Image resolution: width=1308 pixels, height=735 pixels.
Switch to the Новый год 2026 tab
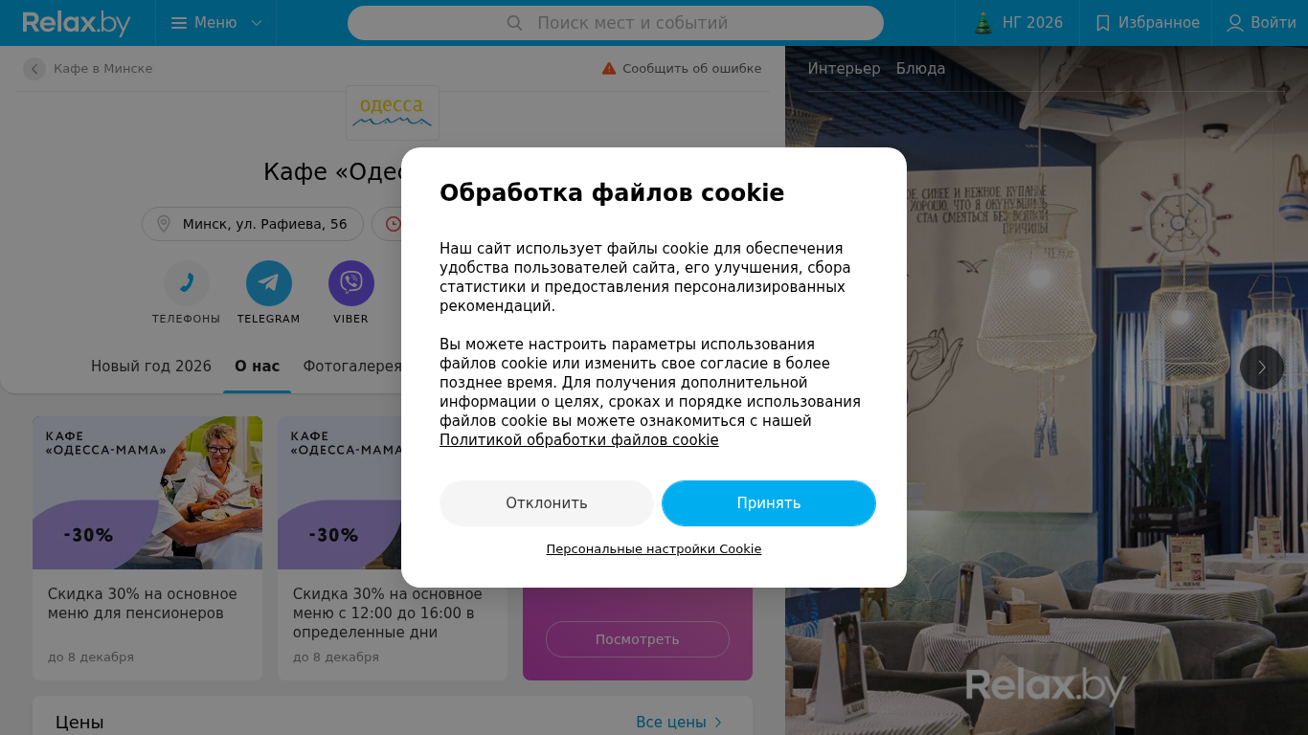pyautogui.click(x=151, y=367)
